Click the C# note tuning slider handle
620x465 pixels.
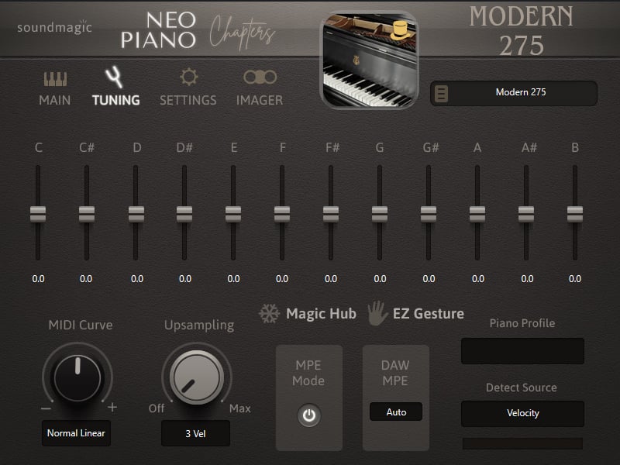[x=87, y=214]
